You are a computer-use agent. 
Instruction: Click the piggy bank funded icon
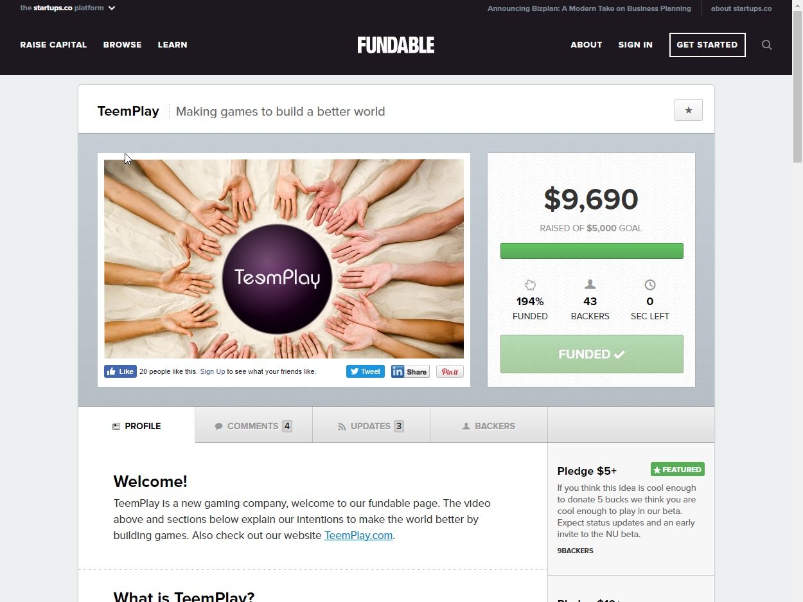pos(530,285)
